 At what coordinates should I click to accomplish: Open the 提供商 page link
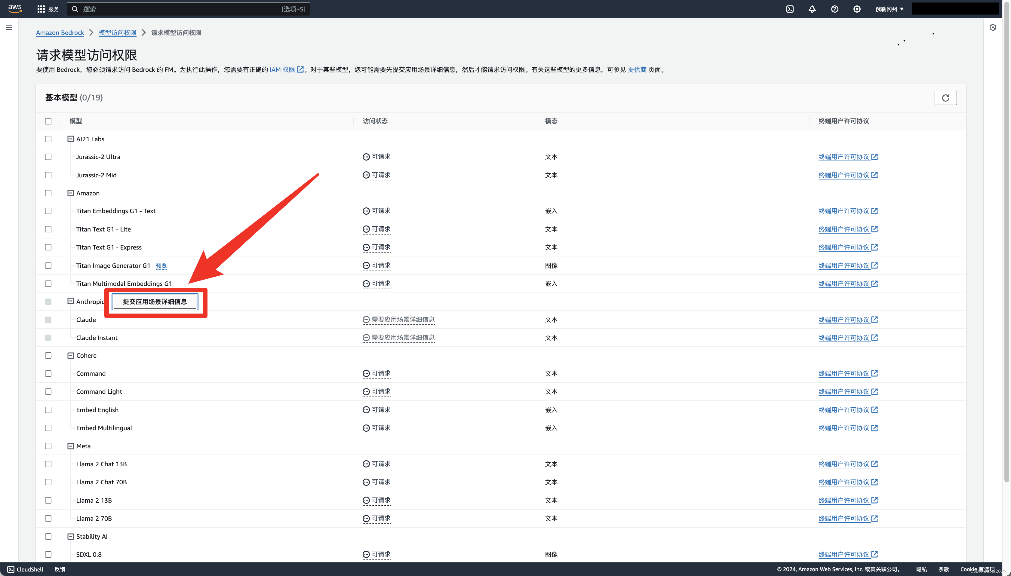tap(637, 70)
